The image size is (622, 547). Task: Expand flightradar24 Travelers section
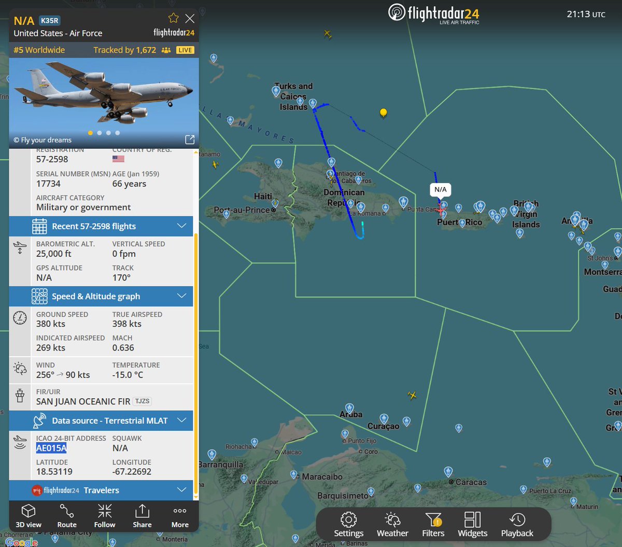click(101, 490)
